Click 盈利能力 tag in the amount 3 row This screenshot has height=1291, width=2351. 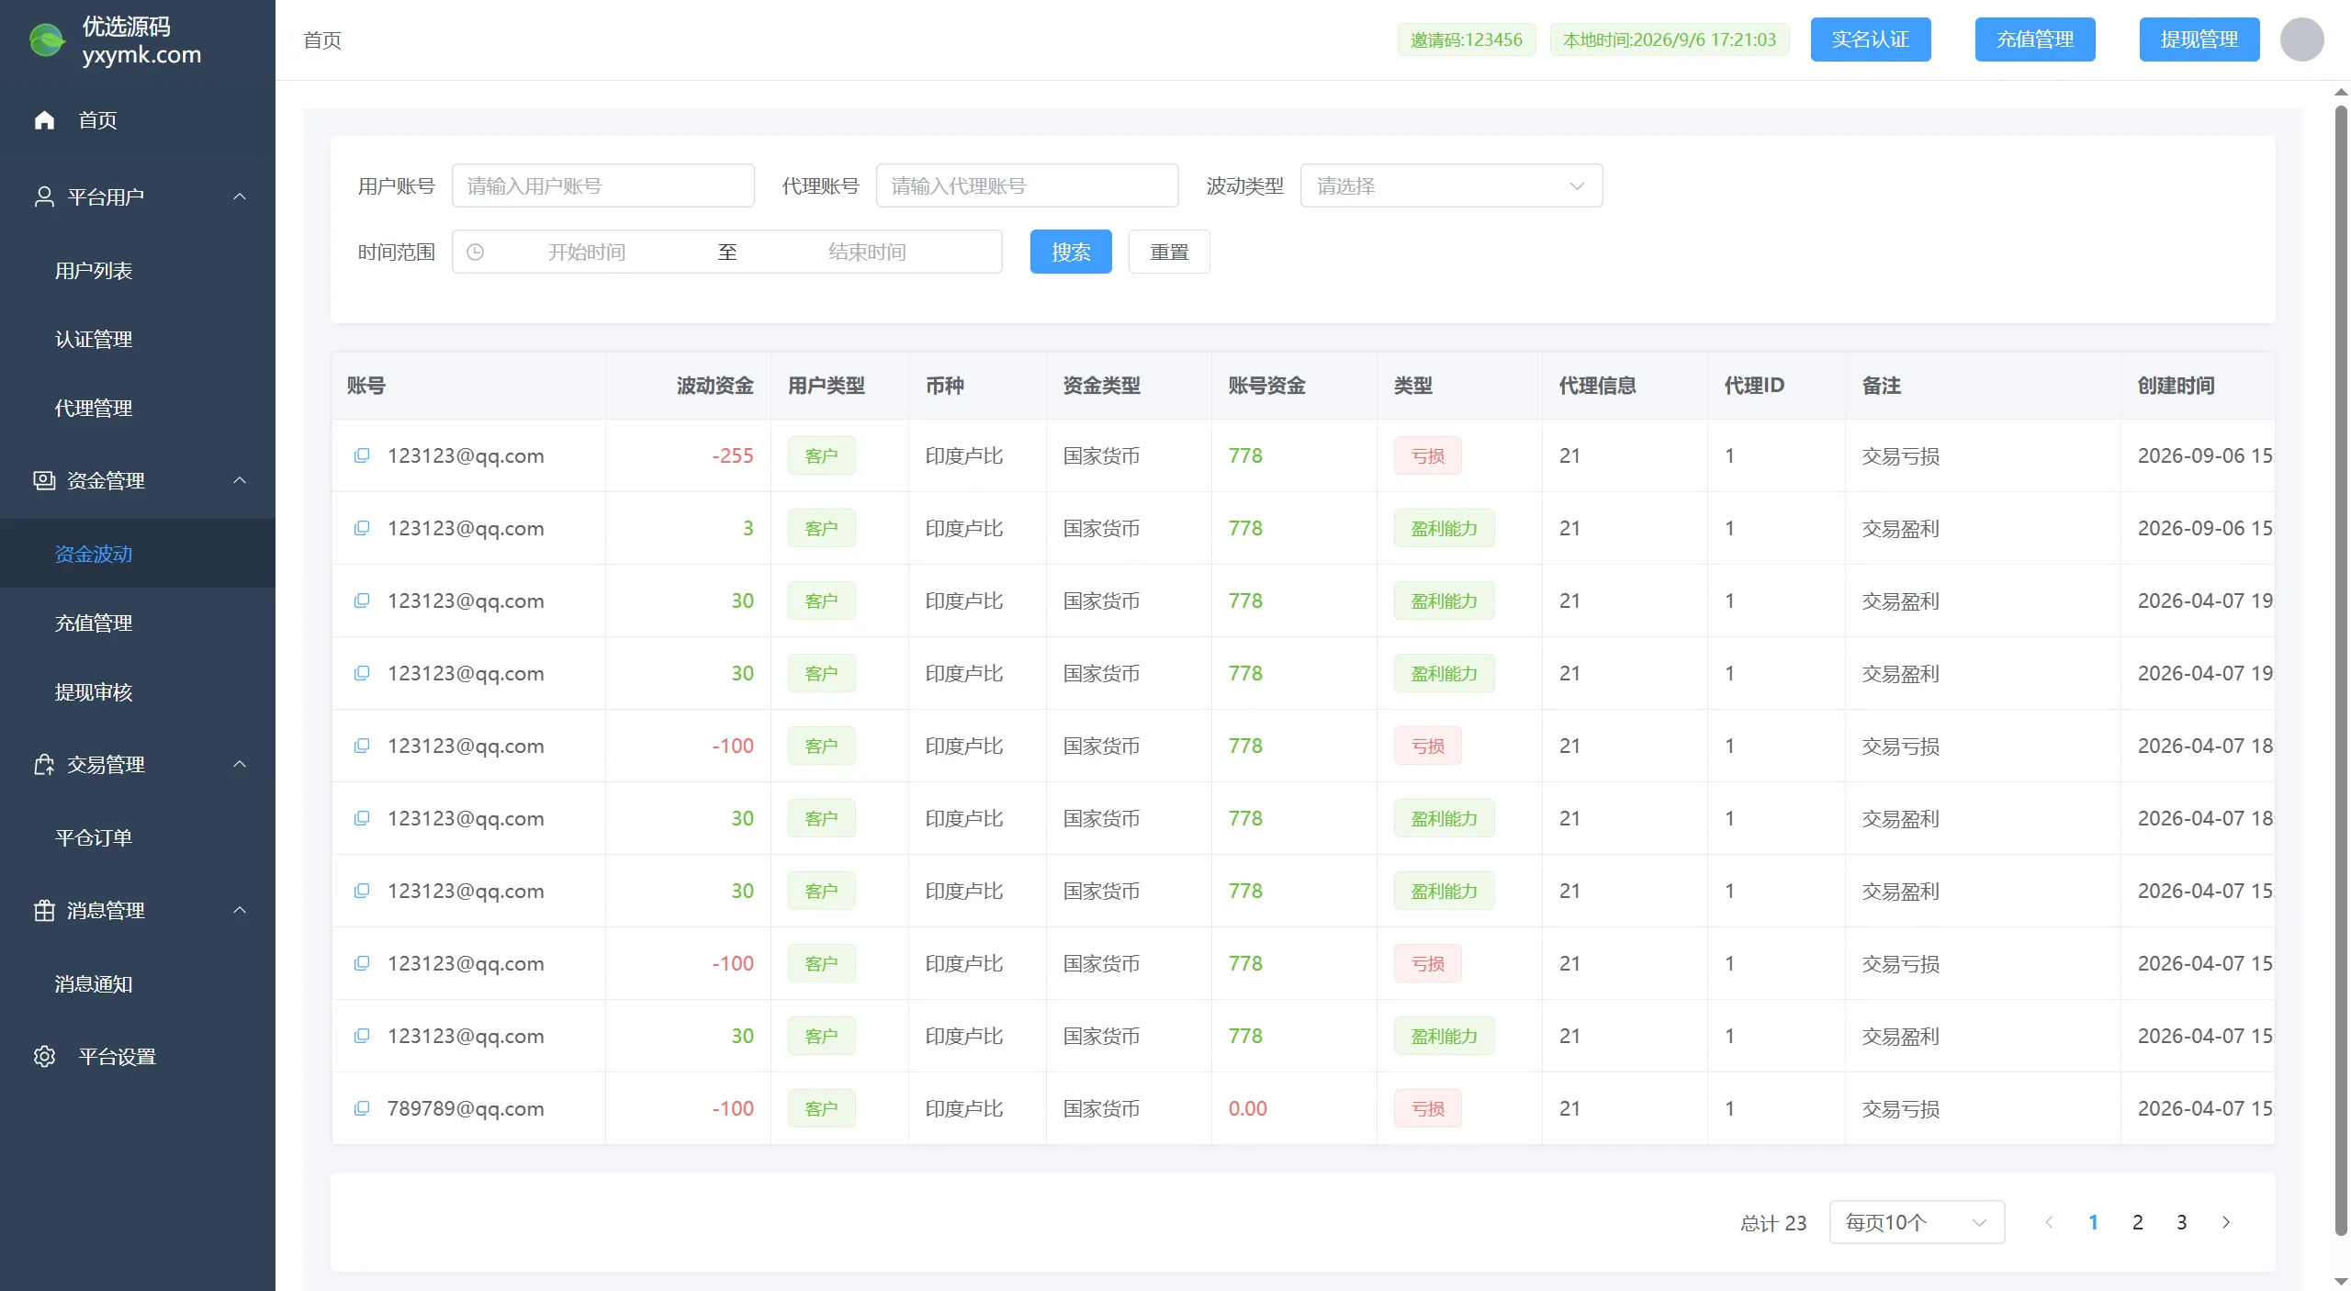1444,528
